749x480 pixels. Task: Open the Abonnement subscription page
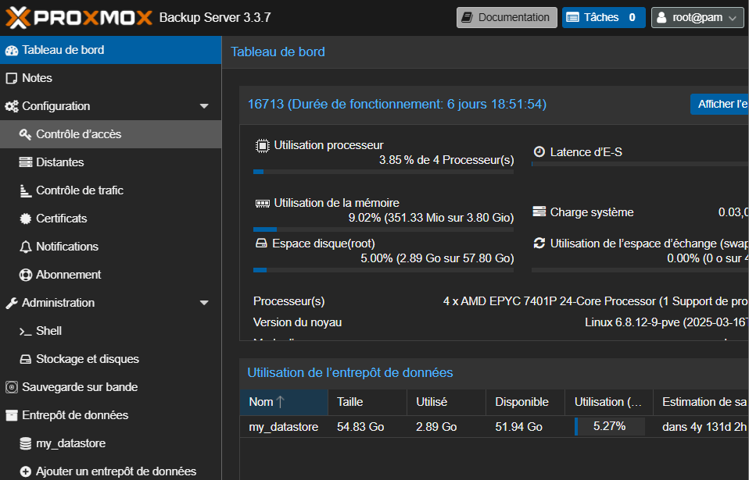pyautogui.click(x=111, y=275)
